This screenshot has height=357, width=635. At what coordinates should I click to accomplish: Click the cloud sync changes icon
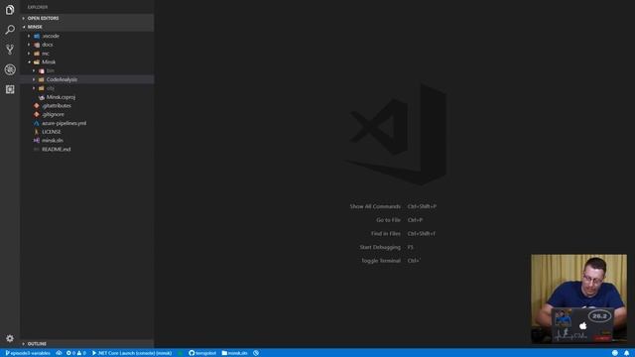pyautogui.click(x=59, y=353)
